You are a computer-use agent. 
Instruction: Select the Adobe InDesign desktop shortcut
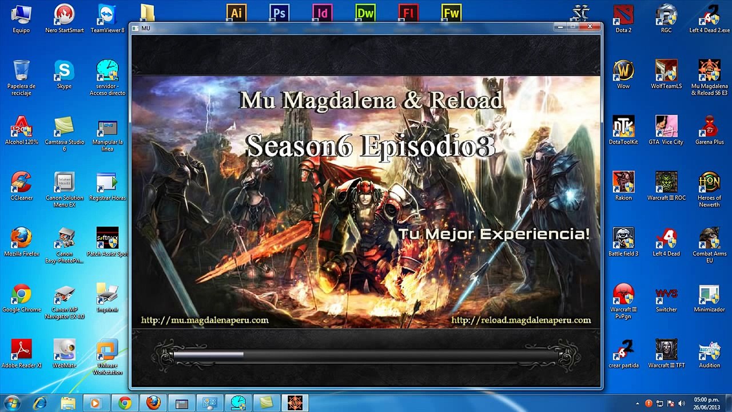click(323, 13)
